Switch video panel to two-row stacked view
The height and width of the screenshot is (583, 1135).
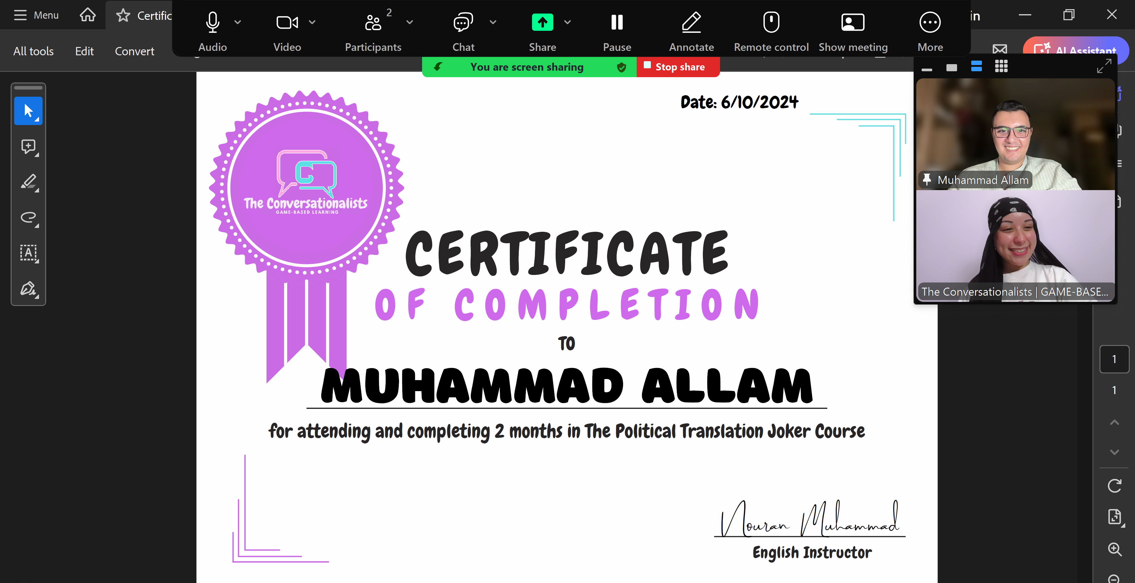(x=976, y=67)
